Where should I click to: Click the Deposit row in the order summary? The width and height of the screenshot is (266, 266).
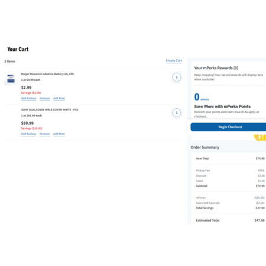pyautogui.click(x=230, y=176)
